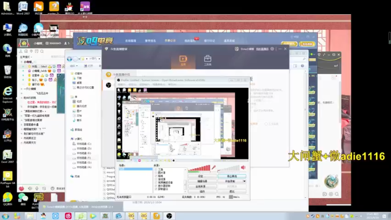The image size is (391, 220).
Task: Click the speaker icon at chat window bottom
Action: tap(30, 188)
